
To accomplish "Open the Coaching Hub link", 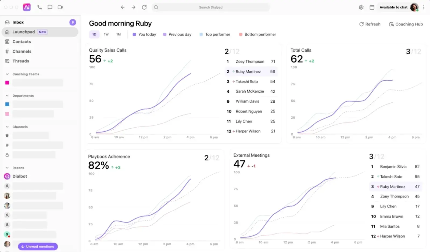I will 406,24.
